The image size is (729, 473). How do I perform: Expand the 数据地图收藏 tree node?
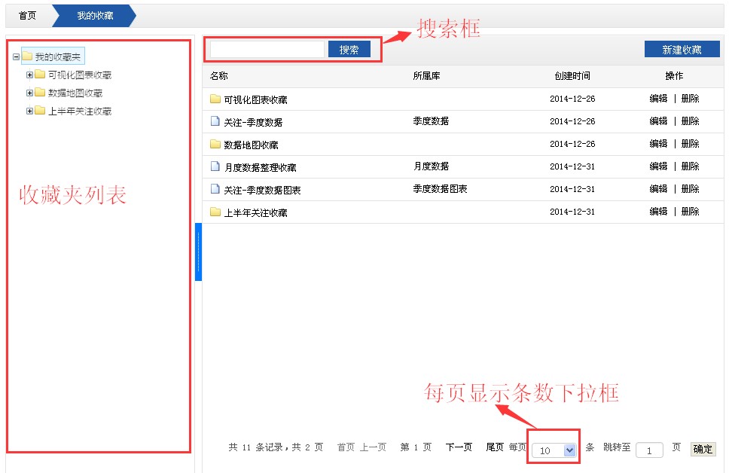[29, 93]
